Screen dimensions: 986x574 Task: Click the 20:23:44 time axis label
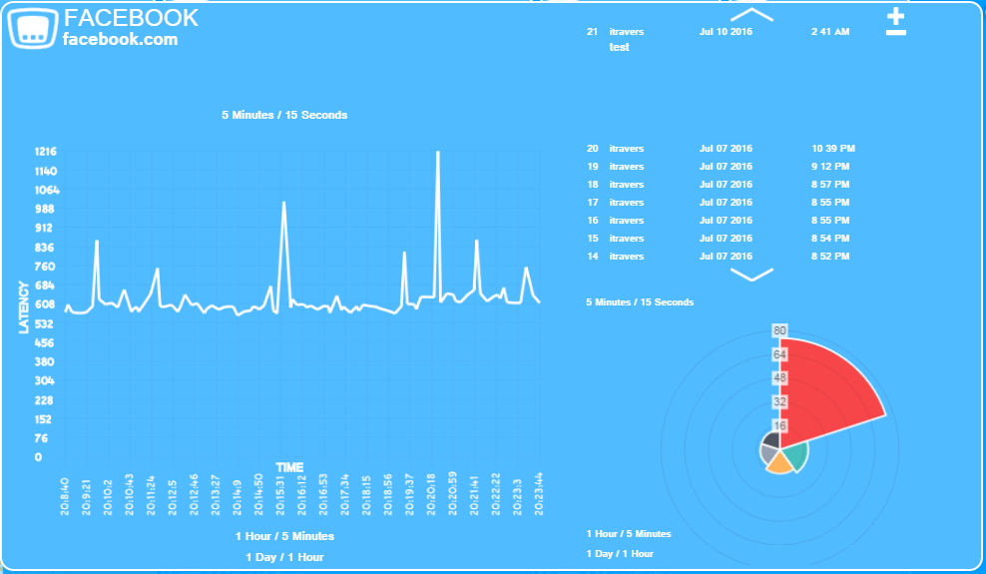click(x=538, y=493)
